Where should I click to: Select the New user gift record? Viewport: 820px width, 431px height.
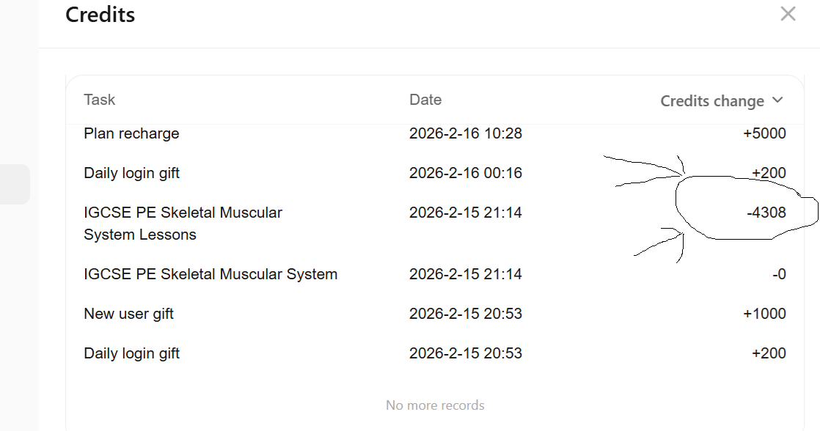(x=129, y=314)
